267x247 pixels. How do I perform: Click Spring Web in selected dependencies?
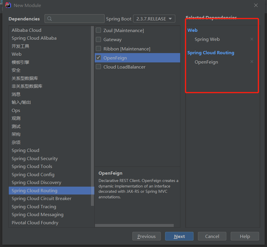coord(207,39)
